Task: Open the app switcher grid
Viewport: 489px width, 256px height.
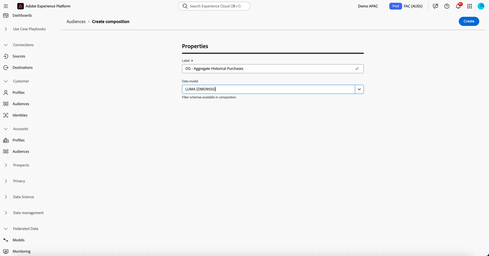Action: [470, 6]
